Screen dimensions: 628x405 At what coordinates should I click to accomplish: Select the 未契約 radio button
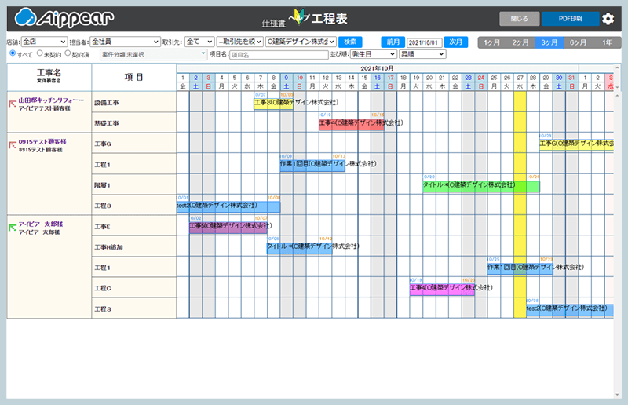pyautogui.click(x=40, y=53)
